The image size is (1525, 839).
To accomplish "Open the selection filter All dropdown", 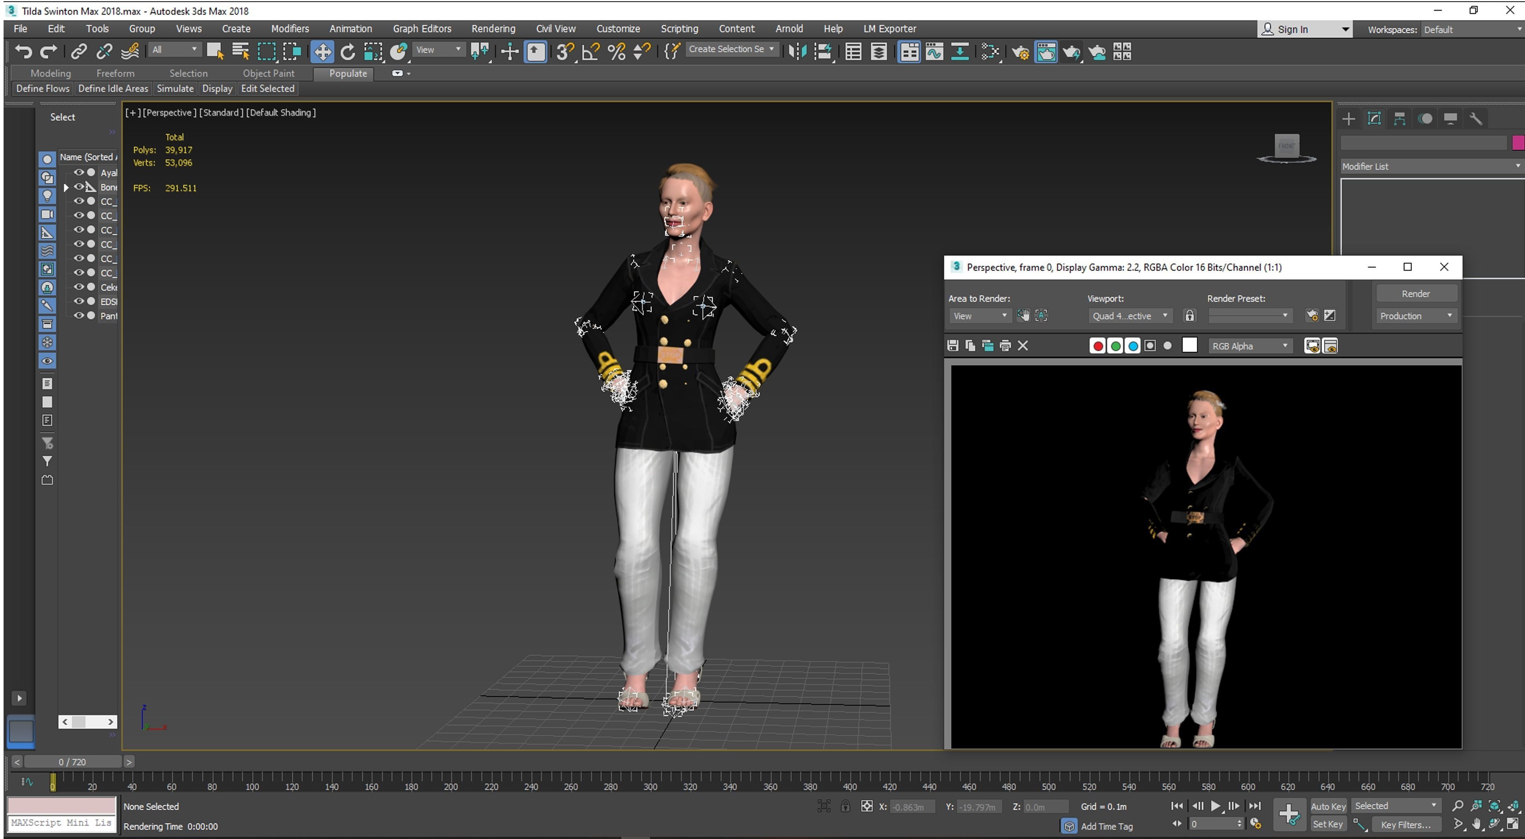I will [174, 50].
